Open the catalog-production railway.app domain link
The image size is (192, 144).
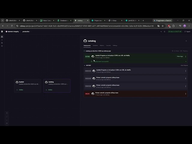coord(98,51)
